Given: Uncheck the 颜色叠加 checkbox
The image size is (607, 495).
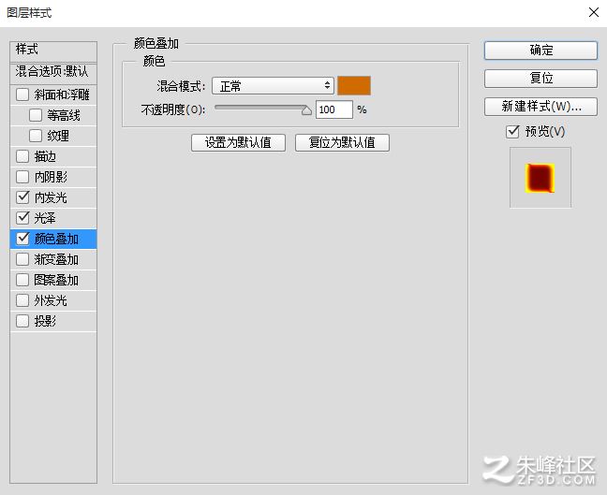Looking at the screenshot, I should 22,239.
